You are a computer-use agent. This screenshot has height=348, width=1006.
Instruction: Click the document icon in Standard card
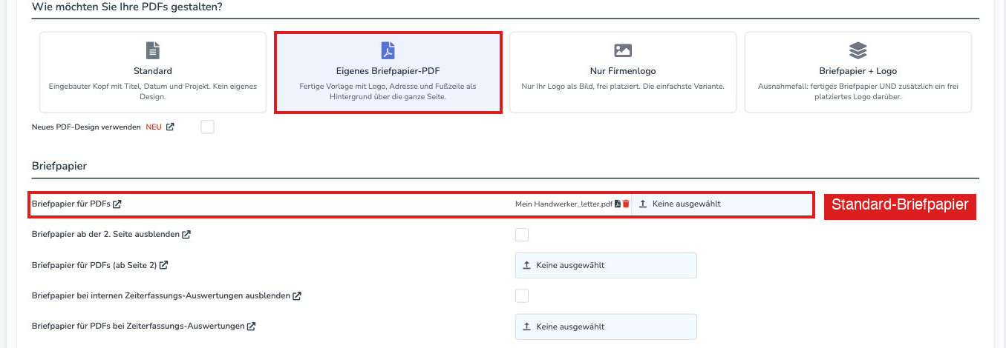pyautogui.click(x=152, y=50)
